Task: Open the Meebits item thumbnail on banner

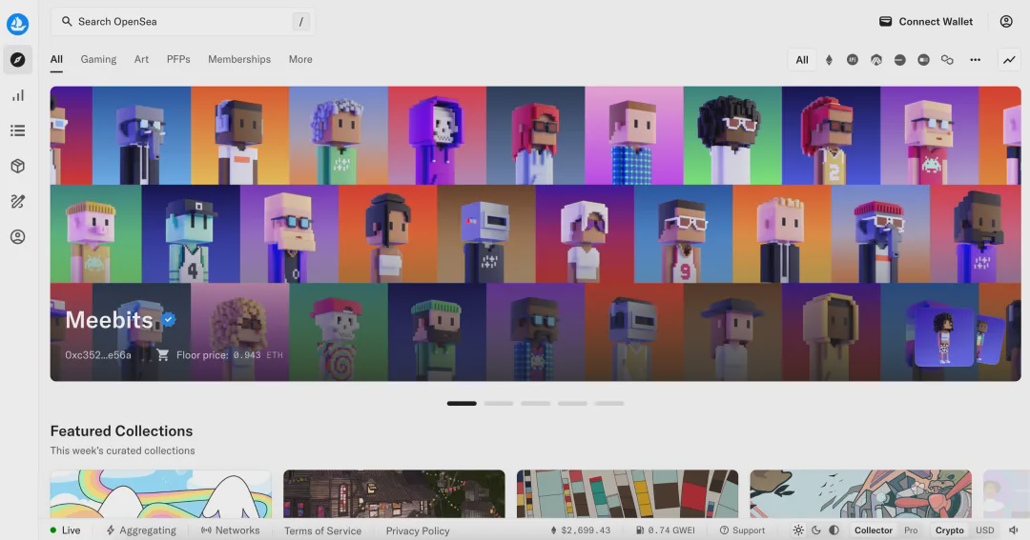Action: click(944, 337)
